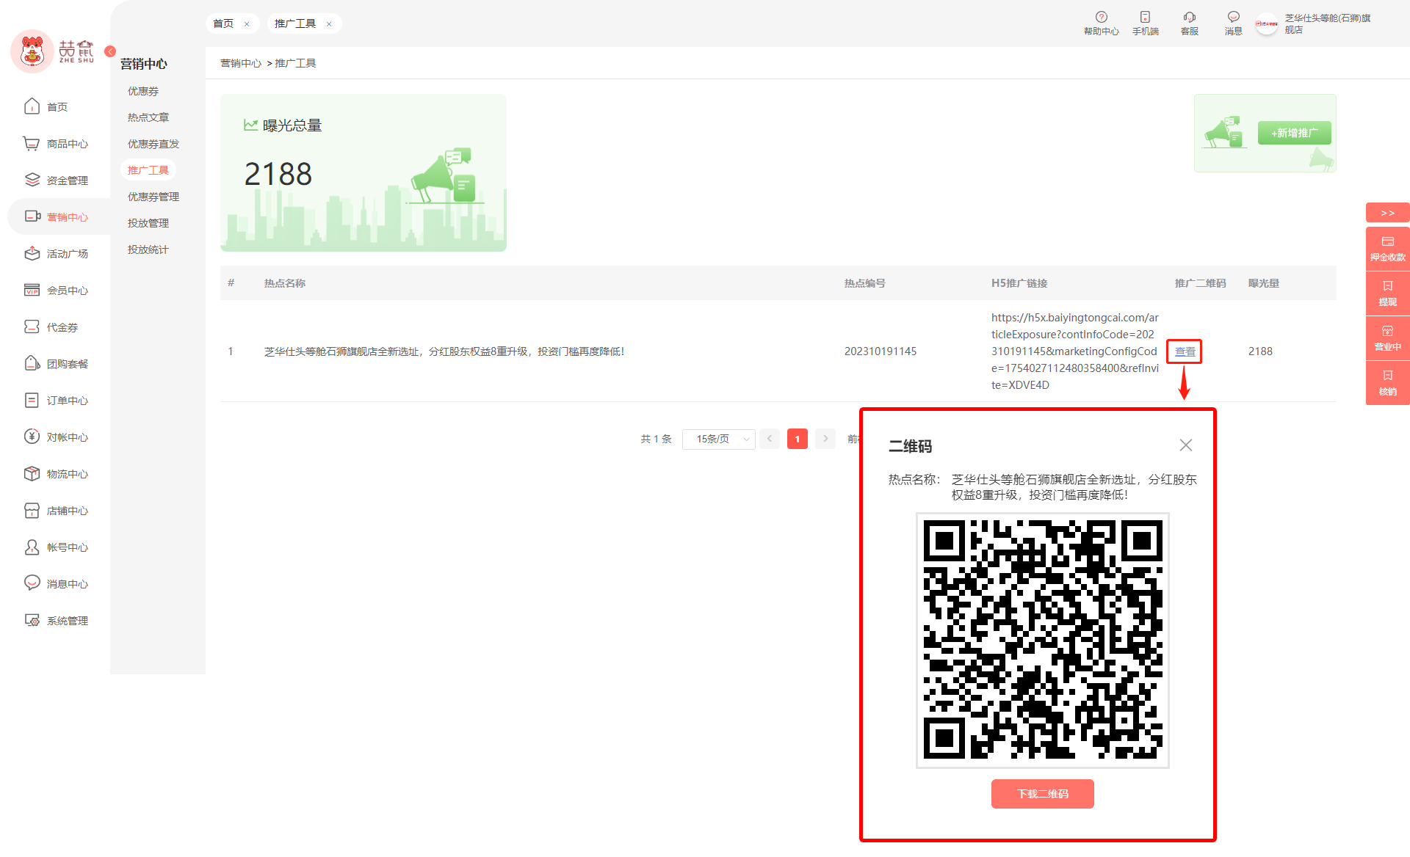Open the 消息 message icon in header
1410x857 pixels.
point(1233,17)
